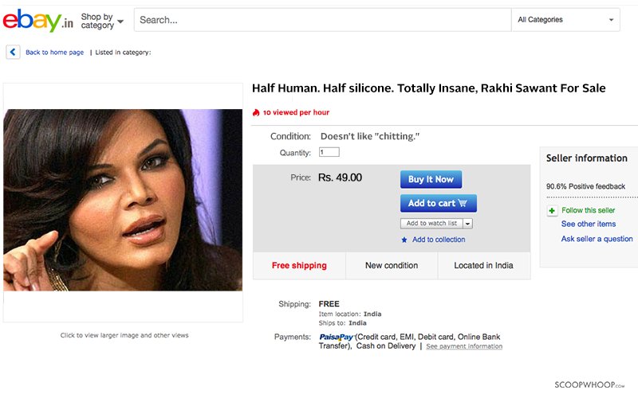Expand the All Categories dropdown

click(565, 19)
